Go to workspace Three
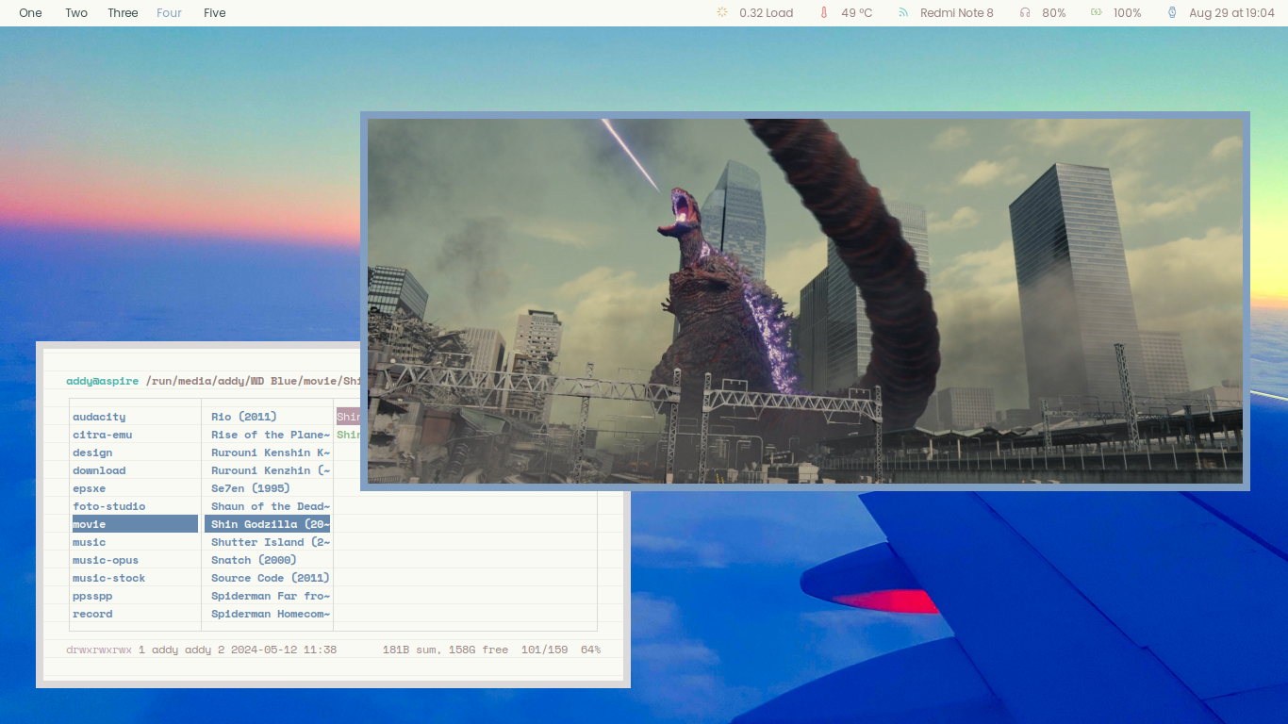1288x724 pixels. (x=123, y=13)
